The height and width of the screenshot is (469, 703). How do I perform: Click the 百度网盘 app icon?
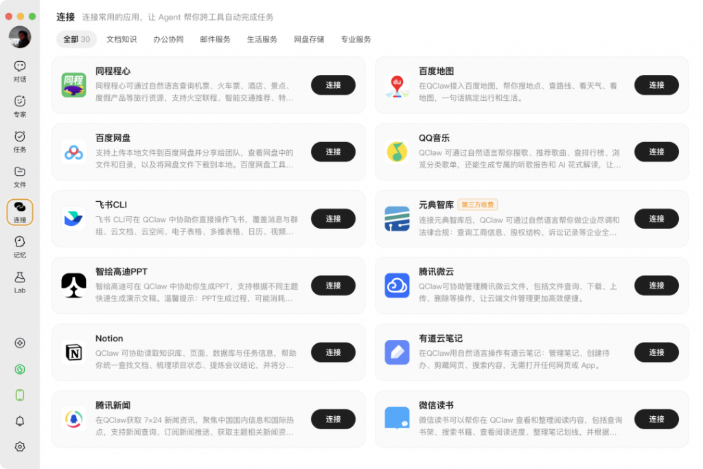click(73, 152)
